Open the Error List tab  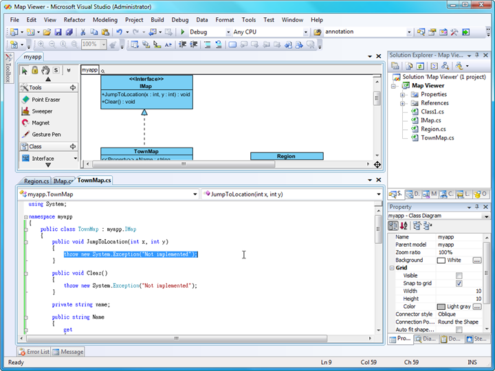(x=34, y=352)
